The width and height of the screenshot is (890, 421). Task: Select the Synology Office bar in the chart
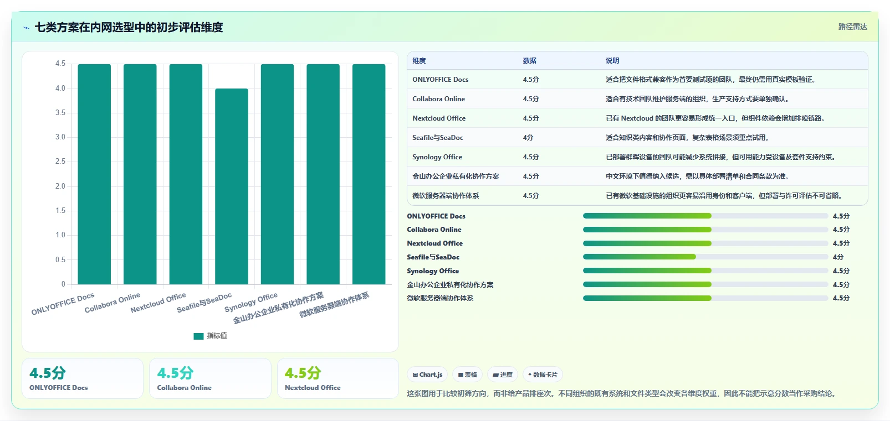[278, 174]
